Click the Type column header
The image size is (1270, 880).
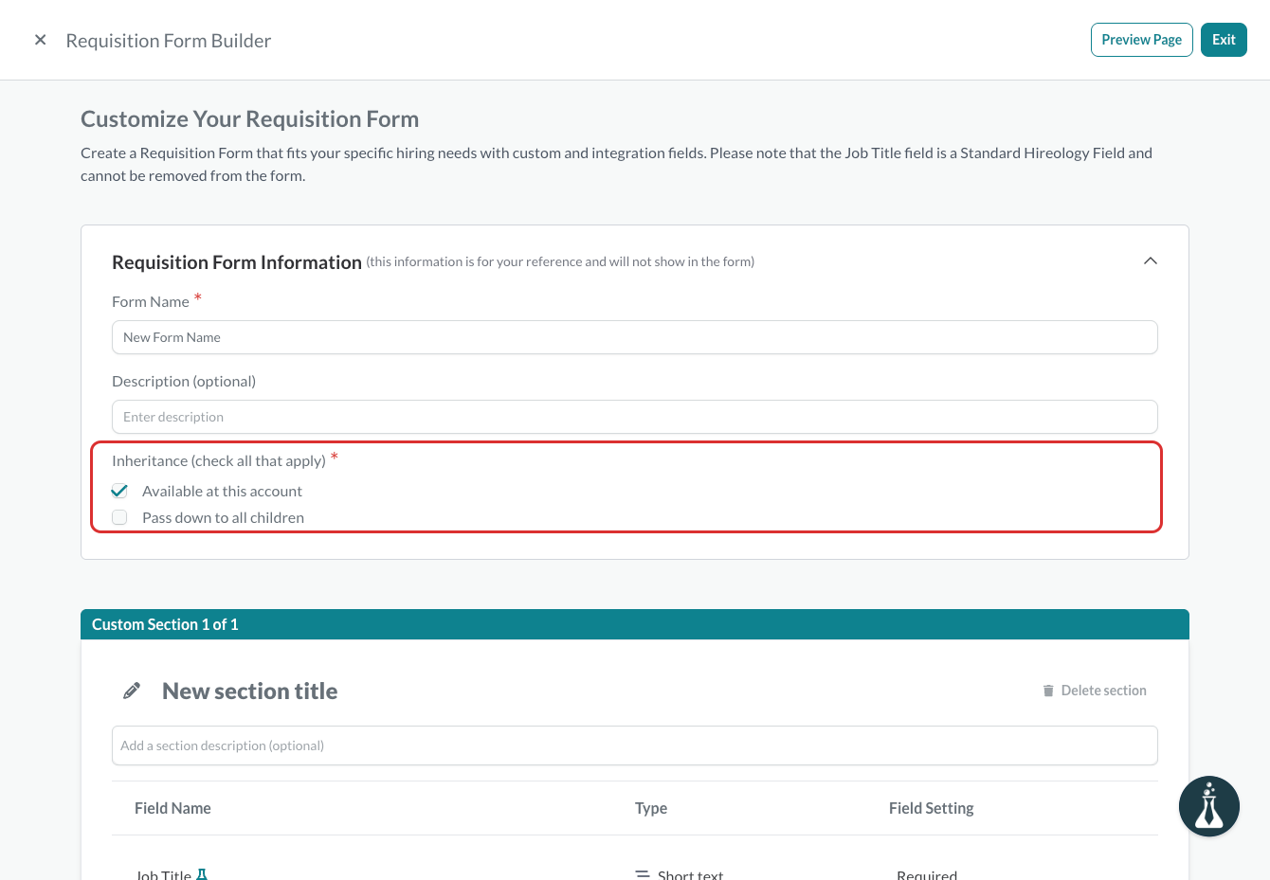coord(651,808)
